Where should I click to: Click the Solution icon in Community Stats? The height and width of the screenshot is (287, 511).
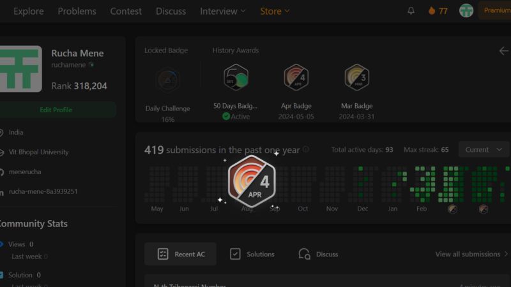1,275
